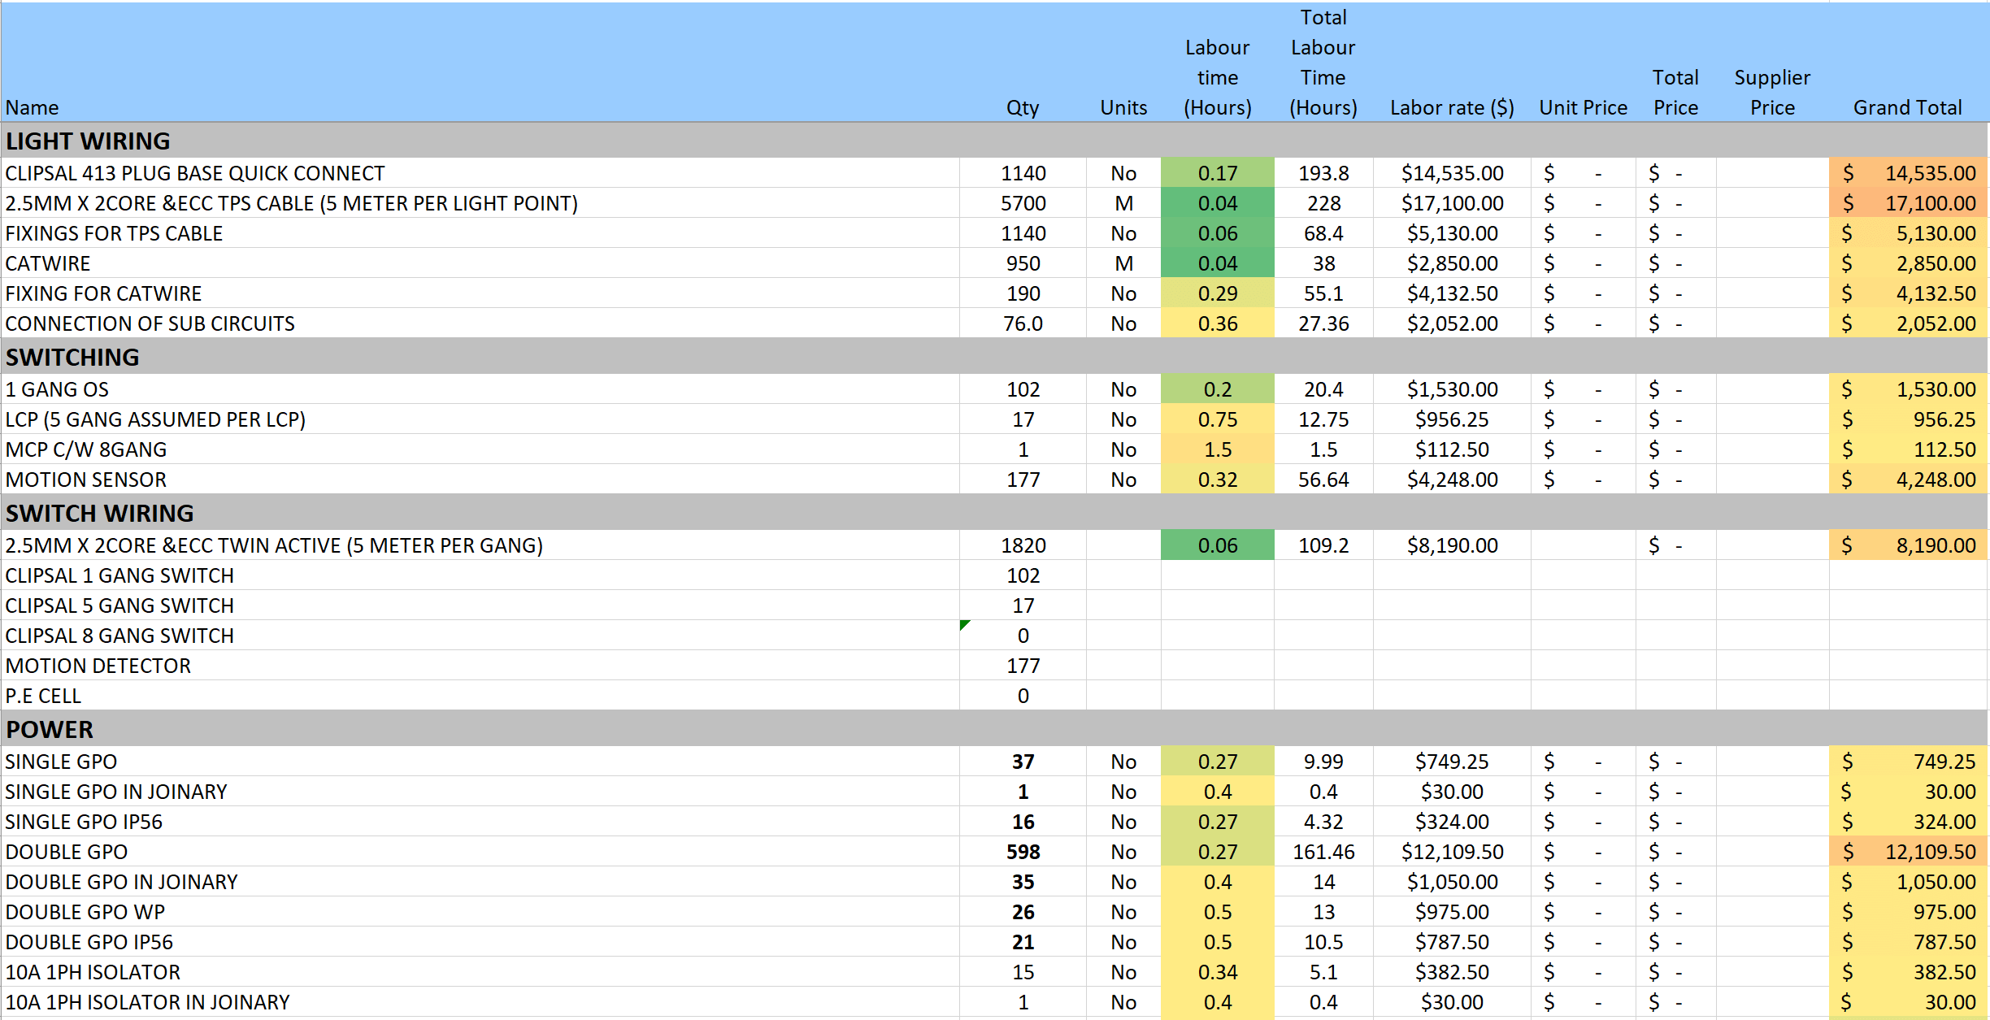
Task: Select the Qty column header
Action: [1022, 107]
